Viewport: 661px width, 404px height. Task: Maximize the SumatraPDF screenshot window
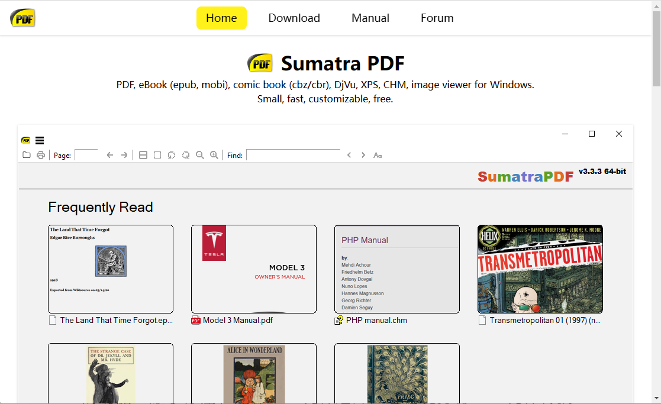[x=592, y=134]
